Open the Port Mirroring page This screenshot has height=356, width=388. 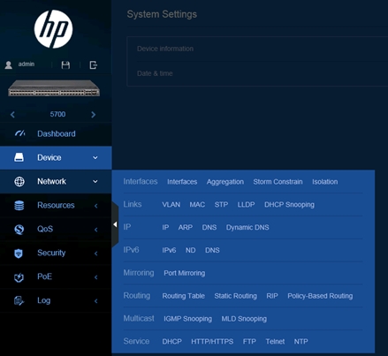coord(185,273)
